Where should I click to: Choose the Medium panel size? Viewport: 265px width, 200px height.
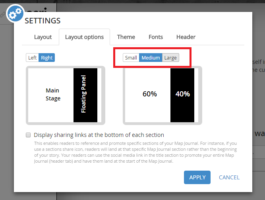151,58
